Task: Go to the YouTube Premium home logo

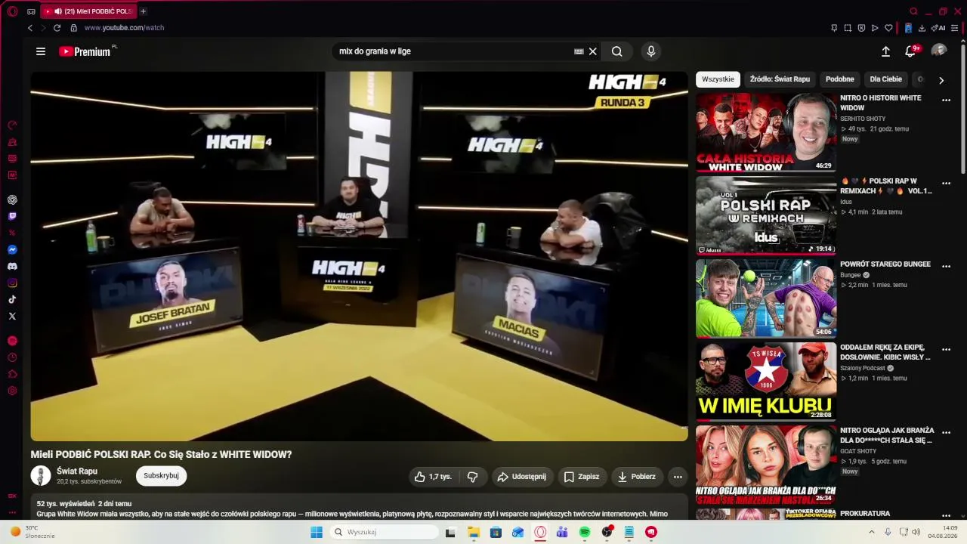Action: coord(85,51)
